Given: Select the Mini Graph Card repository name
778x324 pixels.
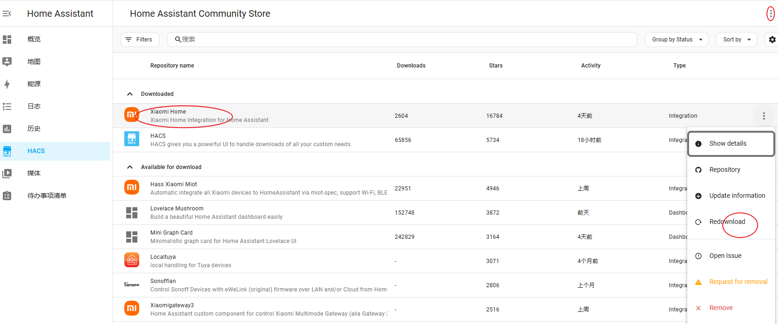Looking at the screenshot, I should click(x=171, y=233).
